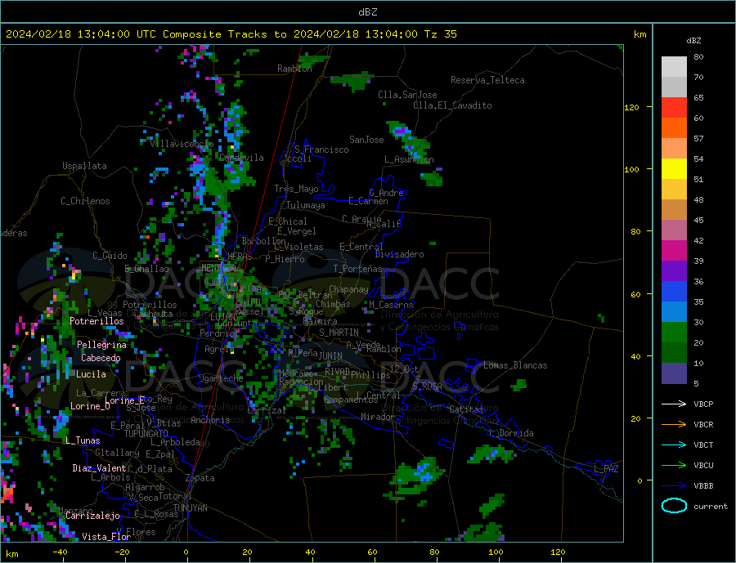Click the S_ROSA map label
736x563 pixels.
pyautogui.click(x=427, y=387)
